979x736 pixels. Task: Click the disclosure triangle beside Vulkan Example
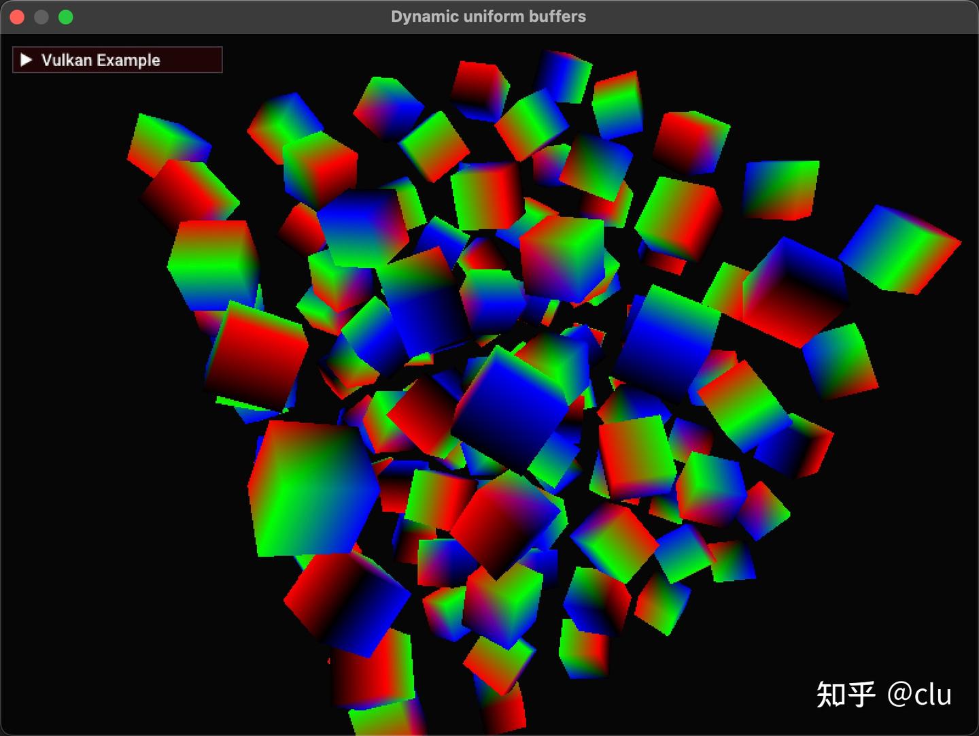[x=27, y=60]
